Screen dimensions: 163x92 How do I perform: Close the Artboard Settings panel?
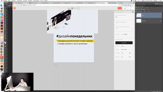(133, 12)
